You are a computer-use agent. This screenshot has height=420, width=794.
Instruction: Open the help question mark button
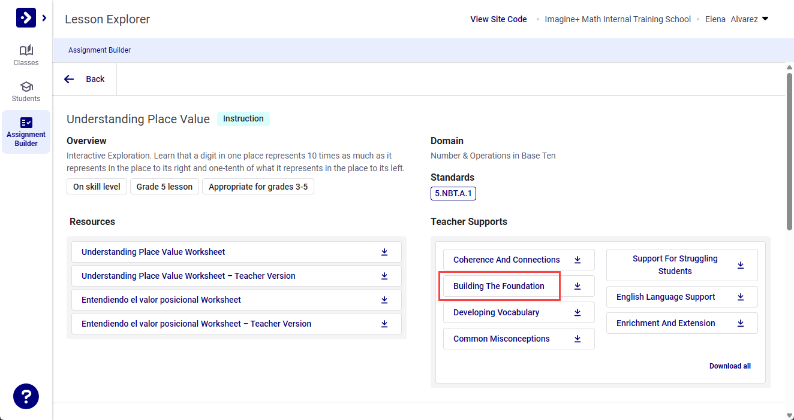point(26,396)
